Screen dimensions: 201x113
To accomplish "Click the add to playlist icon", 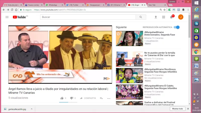I will (101, 98).
